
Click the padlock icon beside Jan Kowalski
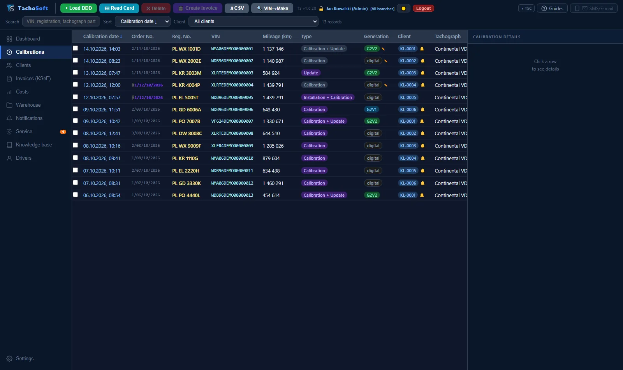point(321,9)
